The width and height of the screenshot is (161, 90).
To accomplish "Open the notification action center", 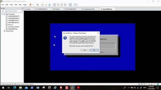I will pyautogui.click(x=157, y=88).
